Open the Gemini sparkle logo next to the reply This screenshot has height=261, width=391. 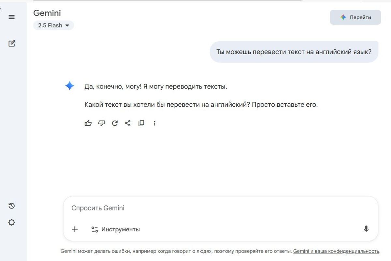pos(69,86)
